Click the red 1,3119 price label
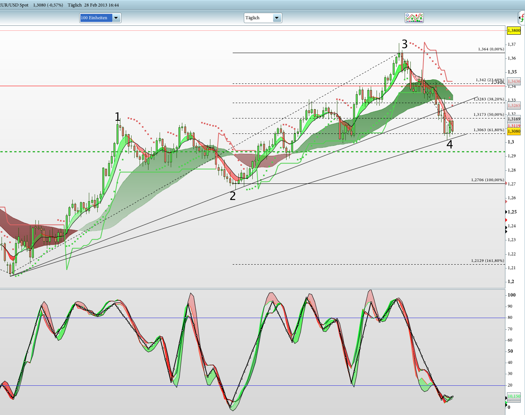The height and width of the screenshot is (415, 525). [513, 125]
